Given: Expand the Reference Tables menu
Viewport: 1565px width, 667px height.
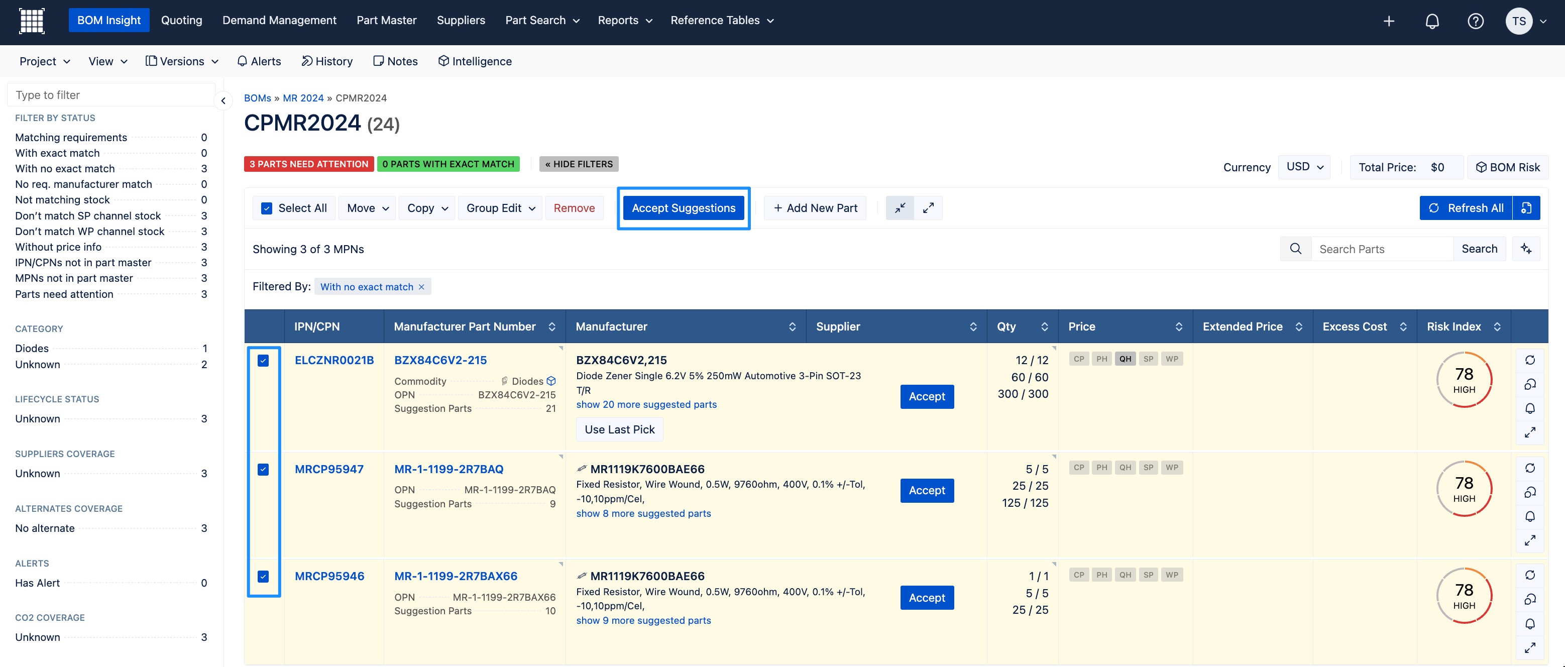Looking at the screenshot, I should (722, 21).
